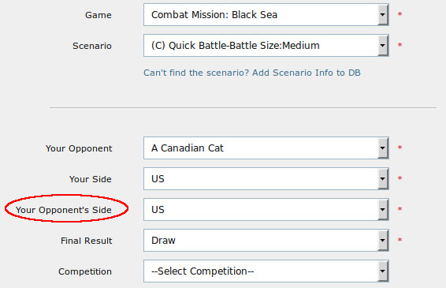446x288 pixels.
Task: Click the Scenario label
Action: click(92, 46)
